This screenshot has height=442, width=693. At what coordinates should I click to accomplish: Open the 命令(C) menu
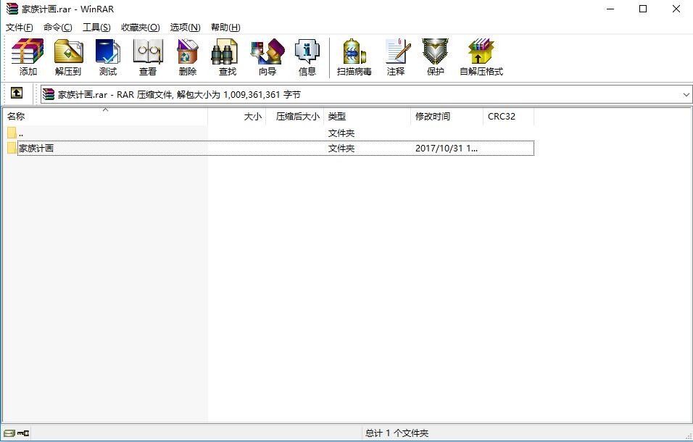point(57,28)
